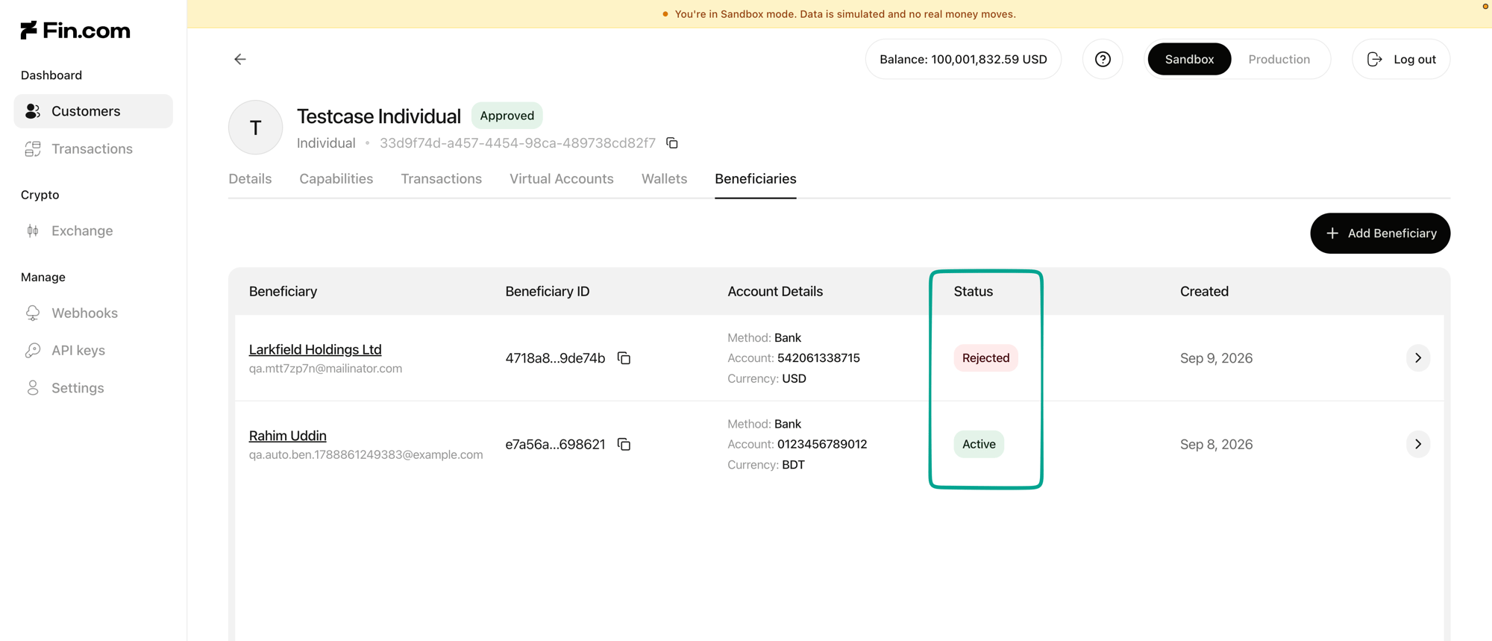Click the T avatar circle
1492x641 pixels.
255,128
